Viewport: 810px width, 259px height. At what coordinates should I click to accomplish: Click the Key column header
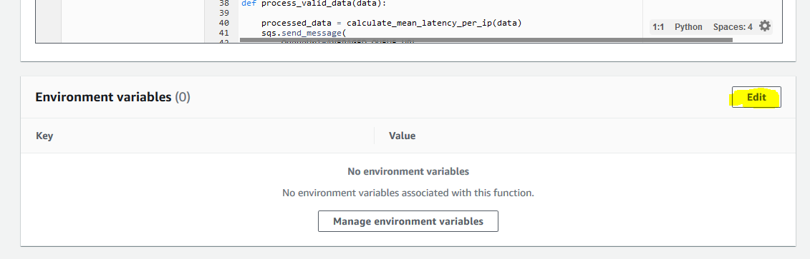(44, 136)
